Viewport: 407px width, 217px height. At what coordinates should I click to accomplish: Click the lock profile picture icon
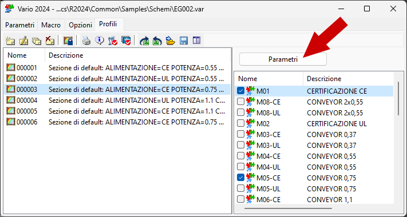[68, 41]
